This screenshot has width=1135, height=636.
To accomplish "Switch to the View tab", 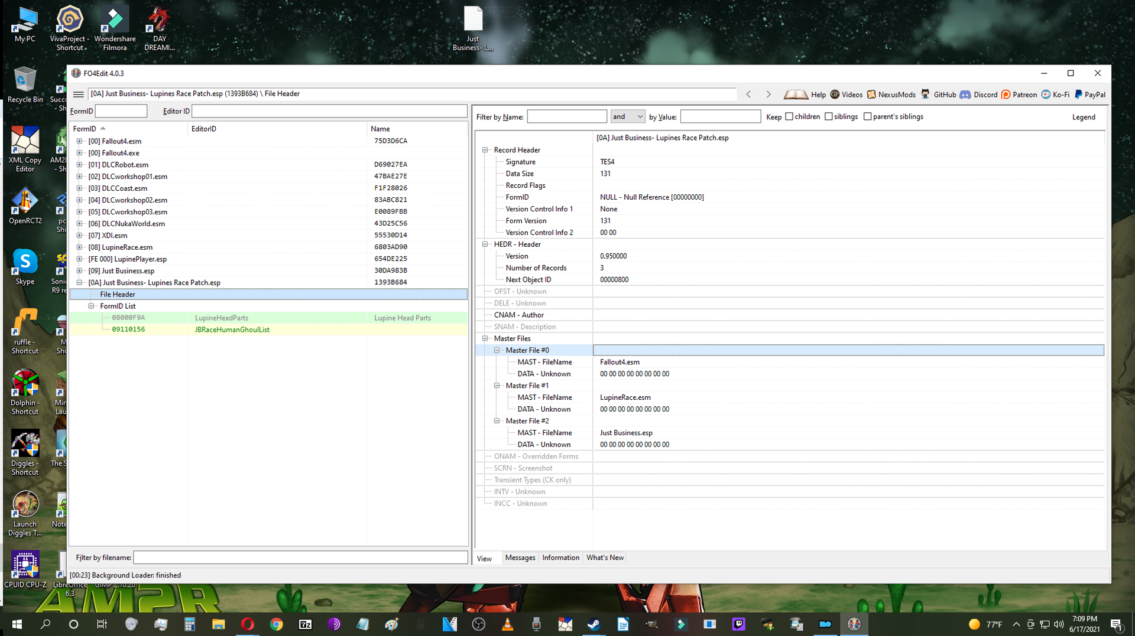I will click(x=484, y=559).
